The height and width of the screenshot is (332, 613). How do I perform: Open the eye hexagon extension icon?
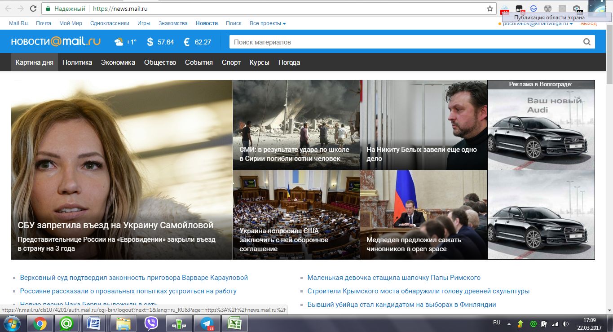(x=577, y=9)
